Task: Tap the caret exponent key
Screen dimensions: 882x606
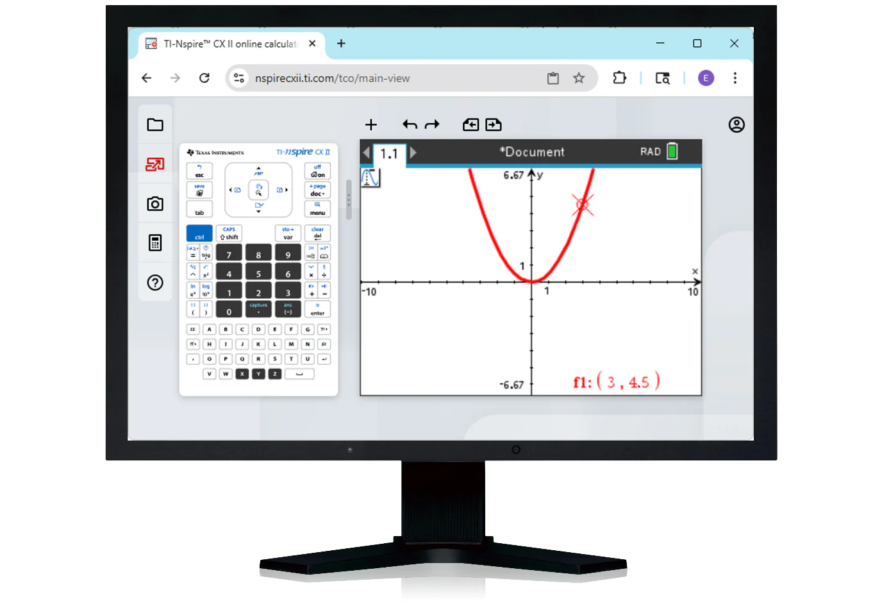Action: tap(193, 271)
